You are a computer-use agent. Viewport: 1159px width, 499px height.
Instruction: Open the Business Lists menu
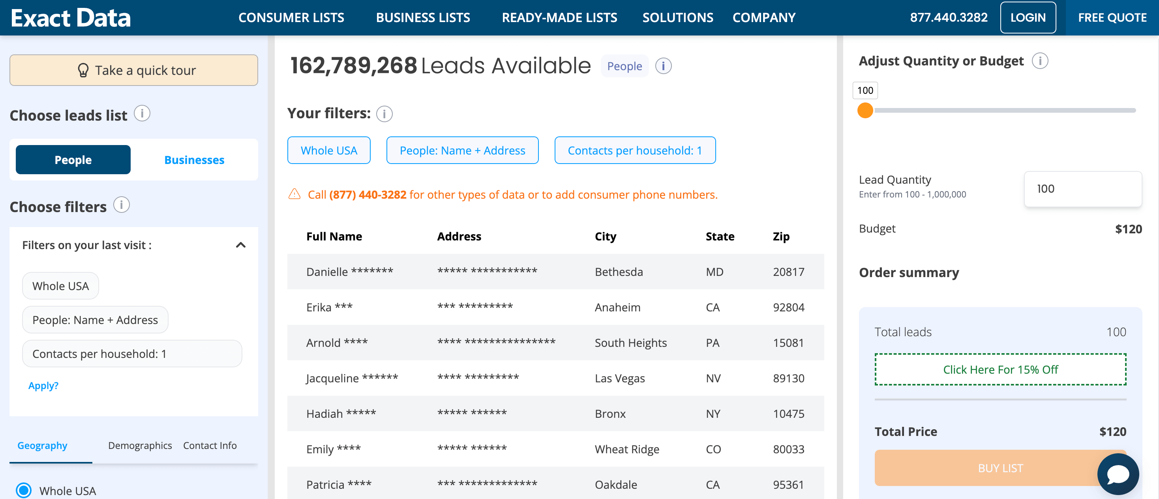coord(423,17)
